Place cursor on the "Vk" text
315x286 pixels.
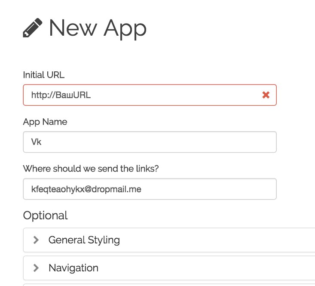(36, 142)
